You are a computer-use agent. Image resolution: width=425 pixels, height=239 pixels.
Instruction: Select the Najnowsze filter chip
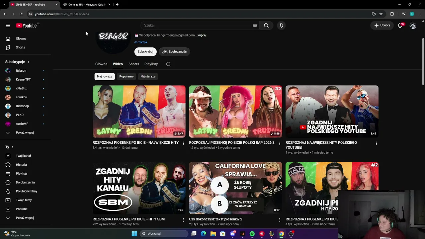105,76
